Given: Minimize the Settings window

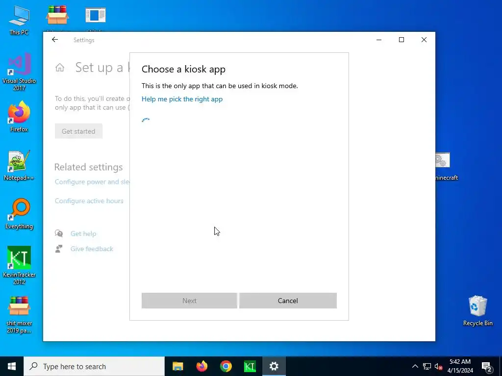Looking at the screenshot, I should tap(379, 40).
